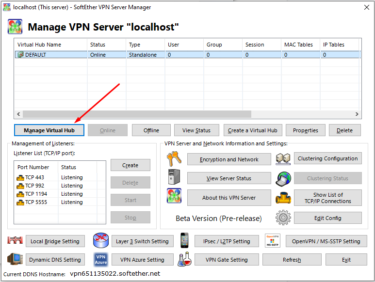Click the listener Start button
The width and height of the screenshot is (375, 282).
130,200
